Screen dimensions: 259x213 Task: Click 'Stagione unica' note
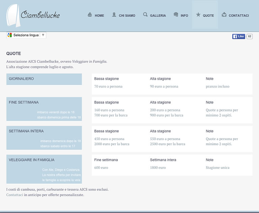(218, 168)
